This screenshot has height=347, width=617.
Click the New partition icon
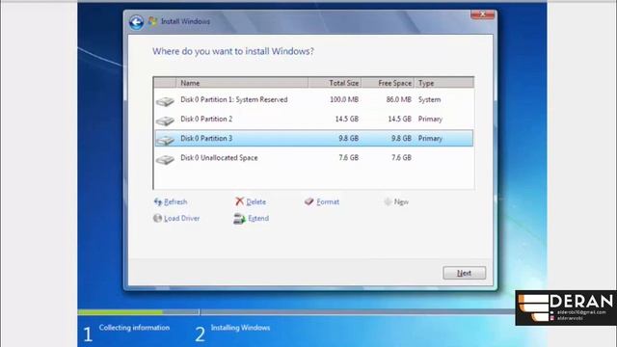coord(388,201)
